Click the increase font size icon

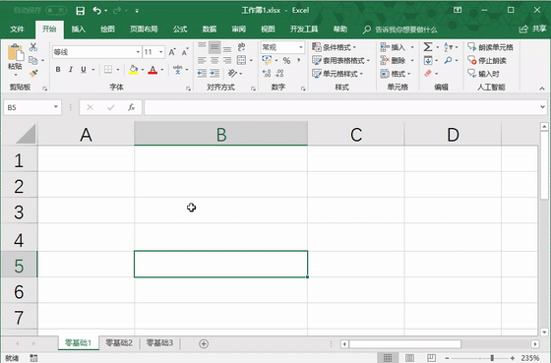(172, 52)
